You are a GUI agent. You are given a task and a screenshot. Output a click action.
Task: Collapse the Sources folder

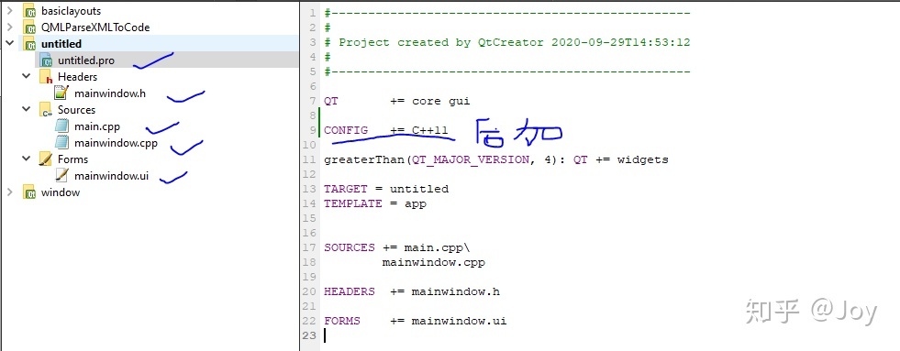(27, 110)
